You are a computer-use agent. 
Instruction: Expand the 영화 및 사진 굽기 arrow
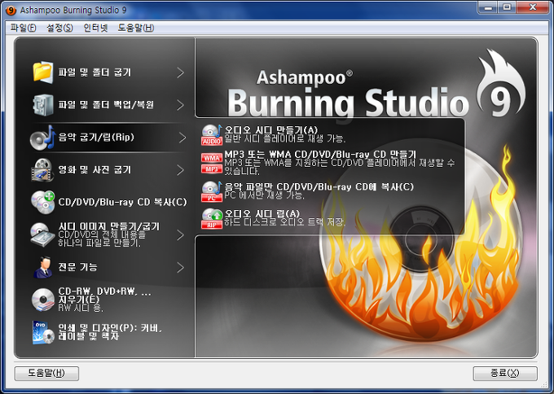(x=181, y=170)
